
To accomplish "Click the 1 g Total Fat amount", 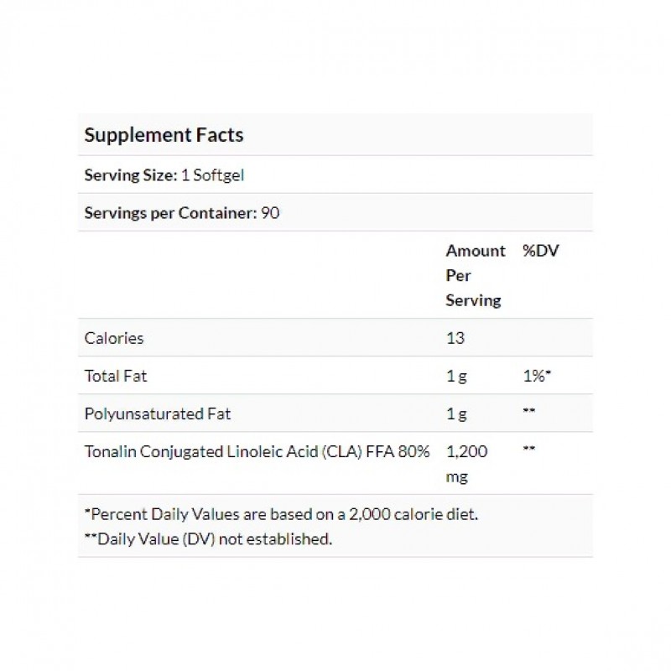I will tap(456, 376).
